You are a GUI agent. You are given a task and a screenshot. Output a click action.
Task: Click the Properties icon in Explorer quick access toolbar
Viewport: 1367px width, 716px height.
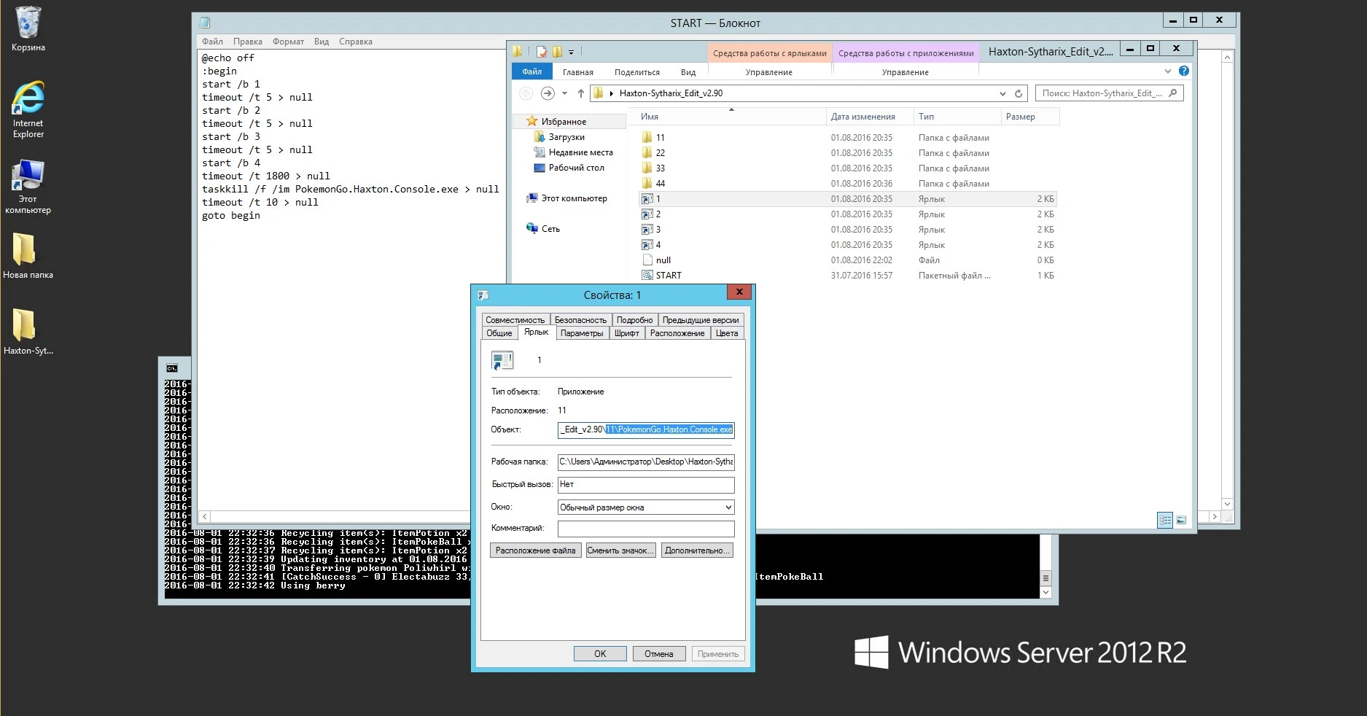click(x=542, y=52)
